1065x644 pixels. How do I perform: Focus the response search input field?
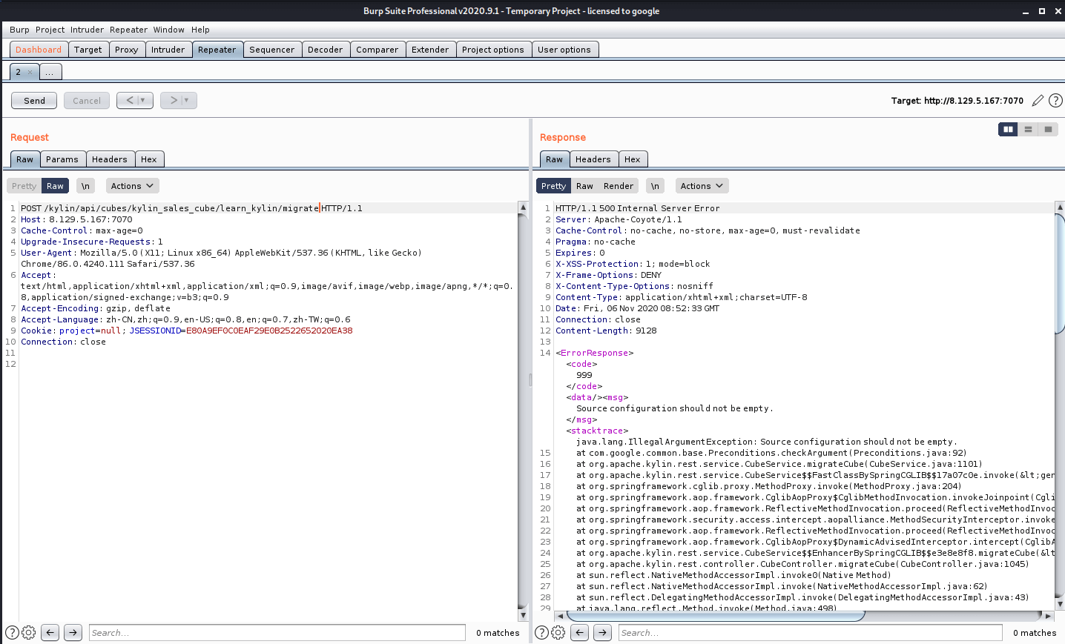810,632
